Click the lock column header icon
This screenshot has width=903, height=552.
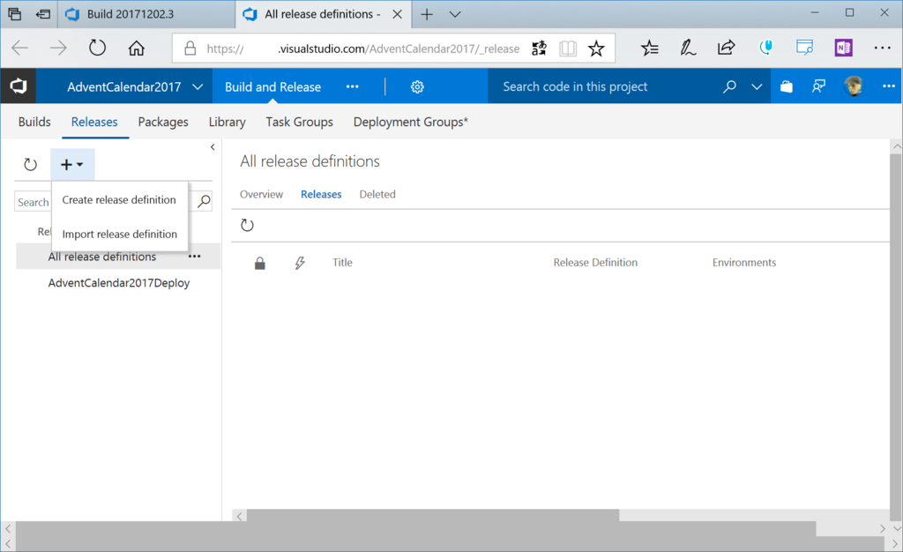260,263
